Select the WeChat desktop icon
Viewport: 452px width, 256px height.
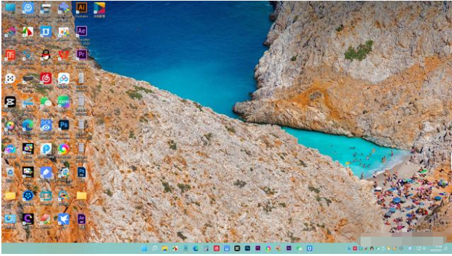tap(46, 102)
